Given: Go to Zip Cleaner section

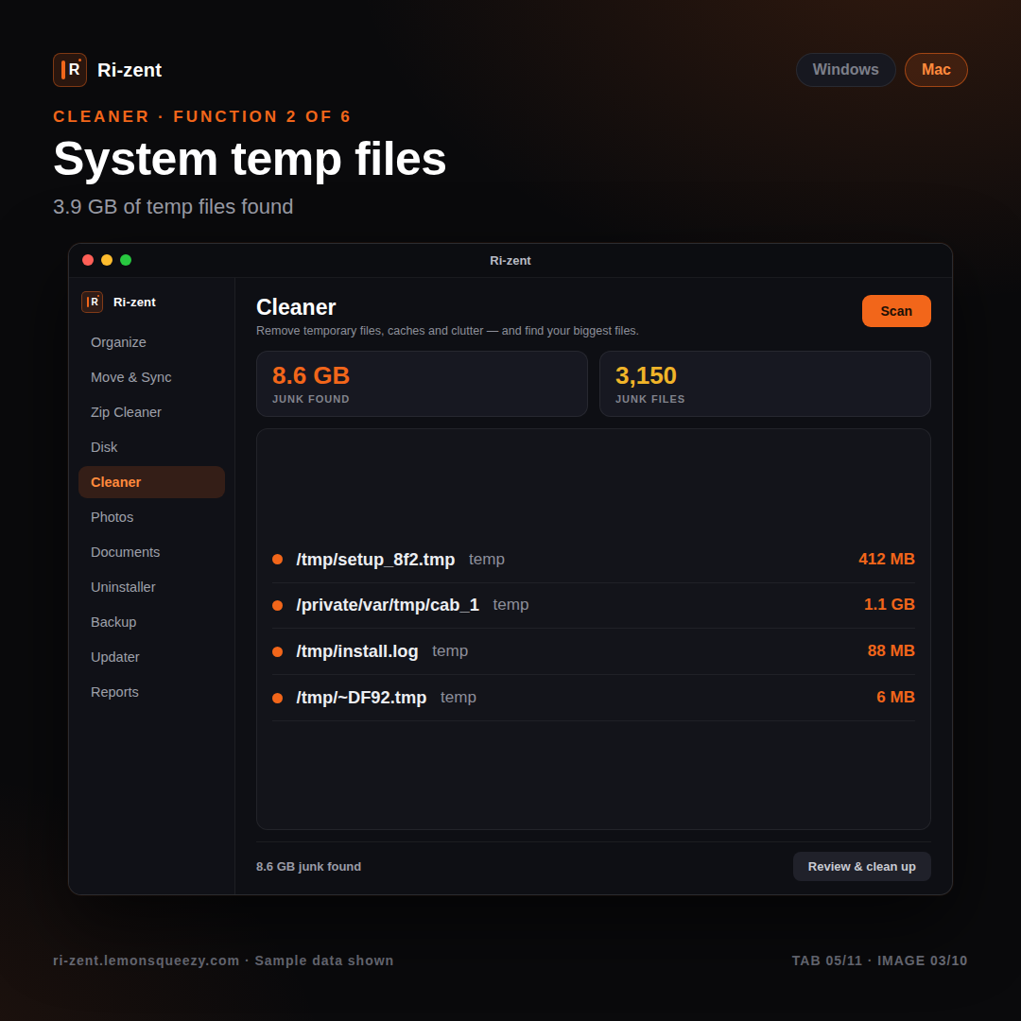Looking at the screenshot, I should point(151,412).
